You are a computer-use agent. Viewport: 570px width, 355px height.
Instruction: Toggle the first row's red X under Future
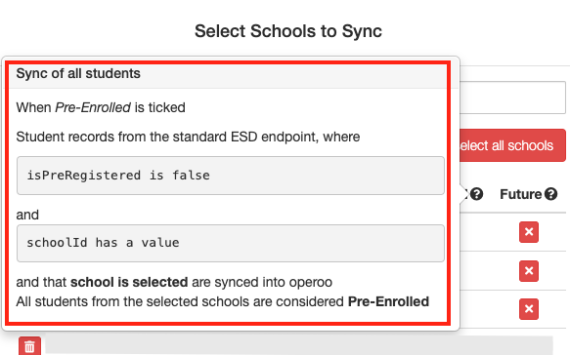click(529, 232)
